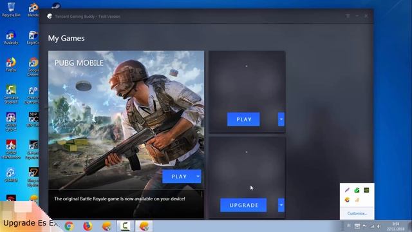
Task: Open Audacity desktop shortcut
Action: (11, 37)
